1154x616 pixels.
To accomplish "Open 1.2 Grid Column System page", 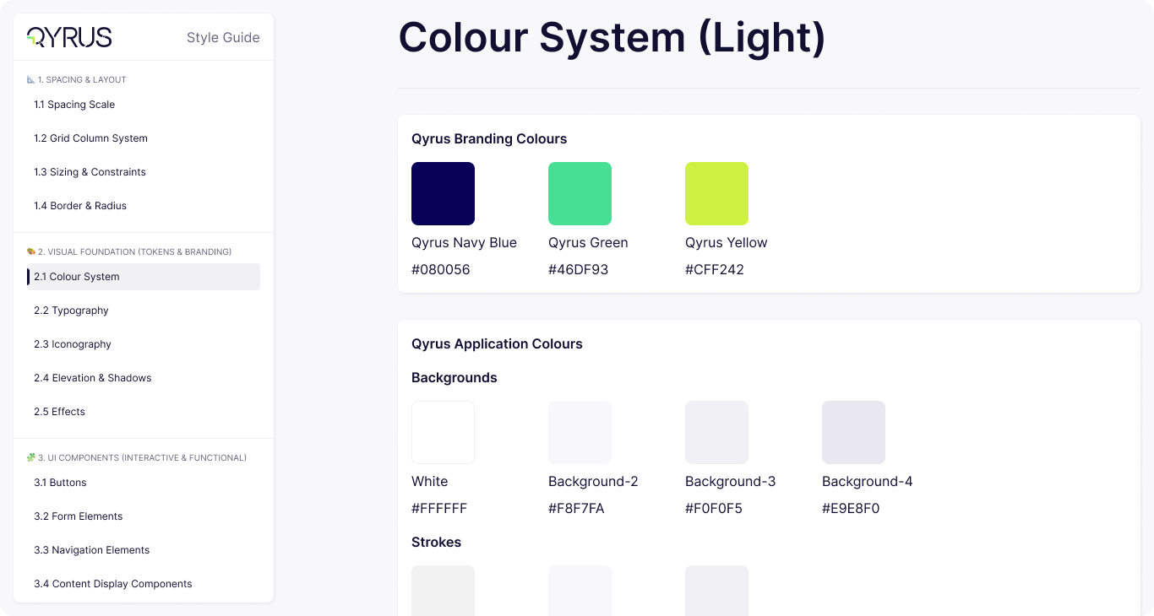I will [x=144, y=138].
